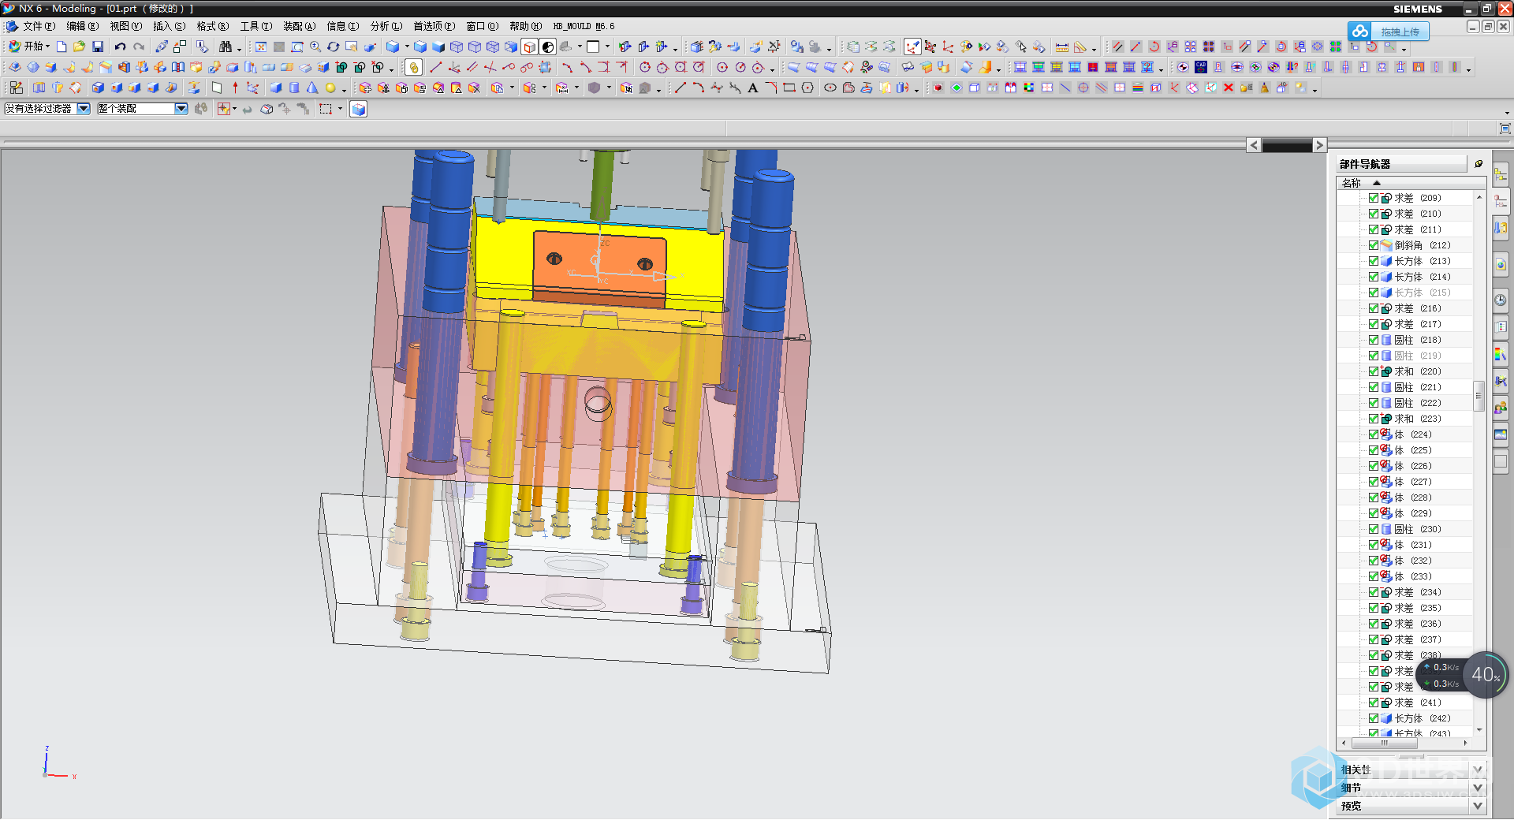Click the text 'A' curve tool icon
This screenshot has width=1514, height=820.
pyautogui.click(x=753, y=88)
